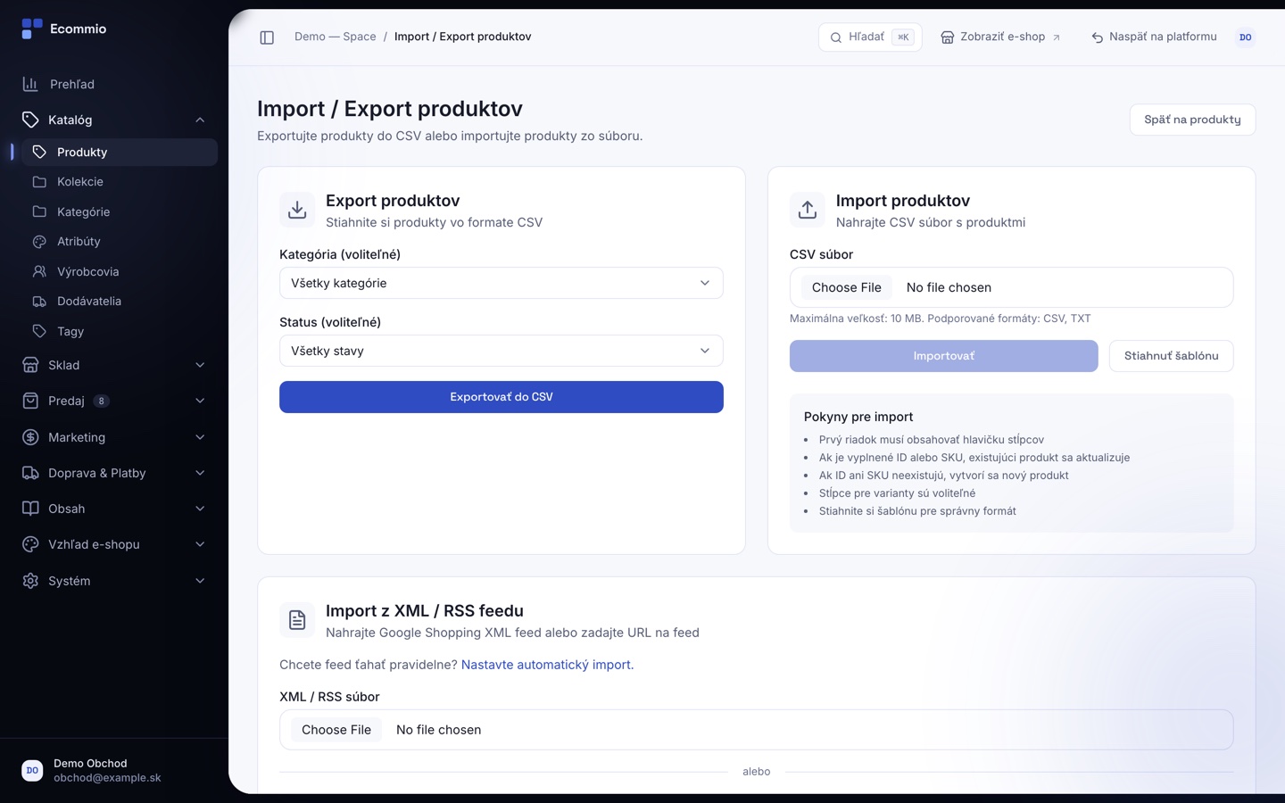Open the Hľadať search box
The image size is (1285, 803).
(x=870, y=37)
